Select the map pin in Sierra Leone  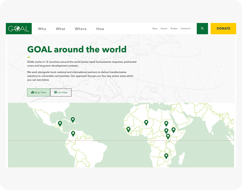point(128,129)
